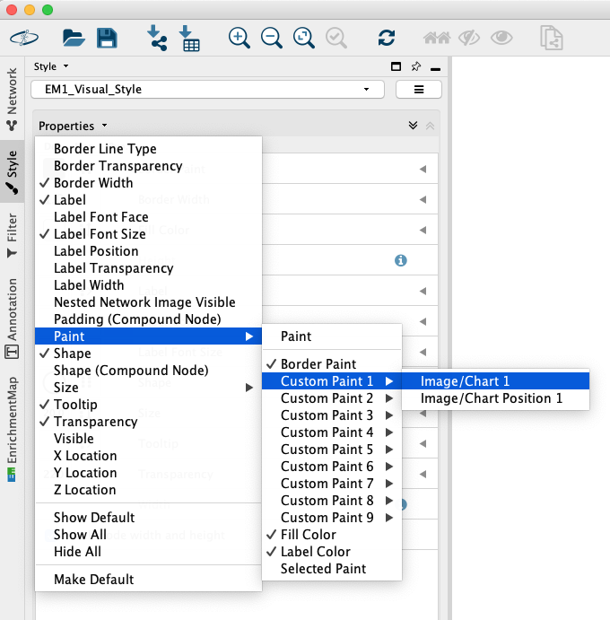Toggle Border Width property
This screenshot has height=620, width=610.
pos(148,183)
